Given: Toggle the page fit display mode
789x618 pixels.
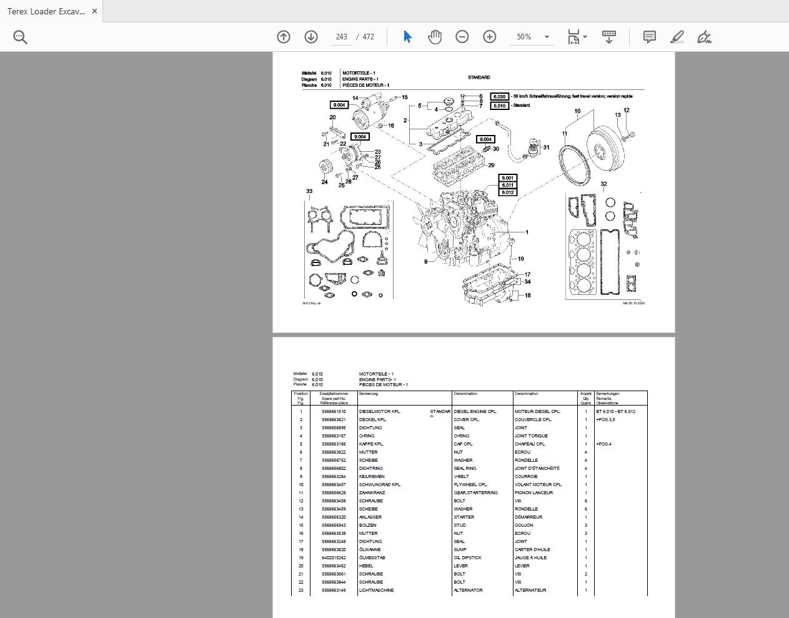Looking at the screenshot, I should tap(573, 37).
